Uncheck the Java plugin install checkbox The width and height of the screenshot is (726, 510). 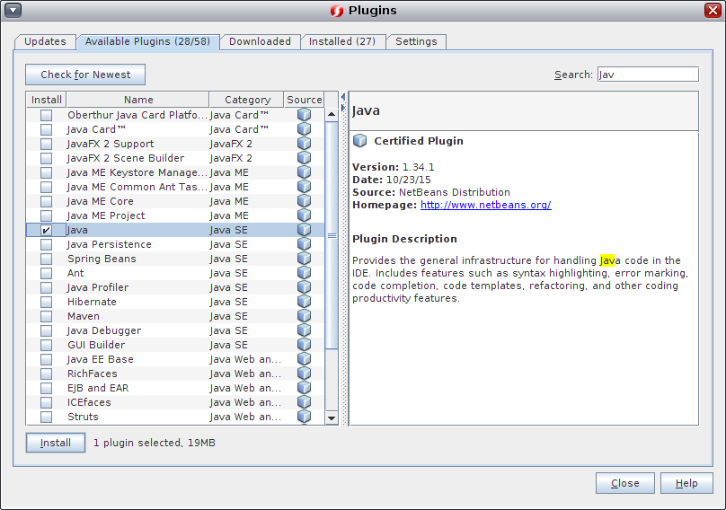point(46,230)
